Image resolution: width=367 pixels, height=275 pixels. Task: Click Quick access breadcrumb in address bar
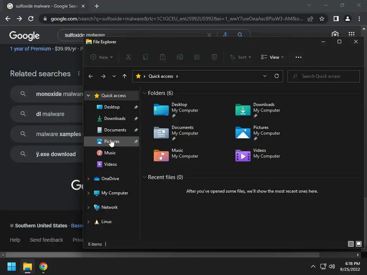click(x=161, y=76)
